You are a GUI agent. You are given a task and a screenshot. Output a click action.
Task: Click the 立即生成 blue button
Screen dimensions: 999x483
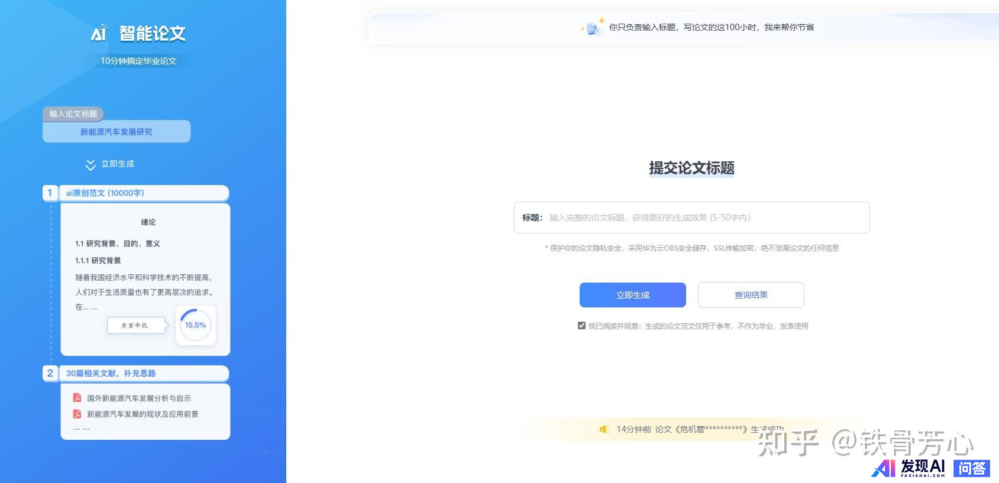pos(632,295)
